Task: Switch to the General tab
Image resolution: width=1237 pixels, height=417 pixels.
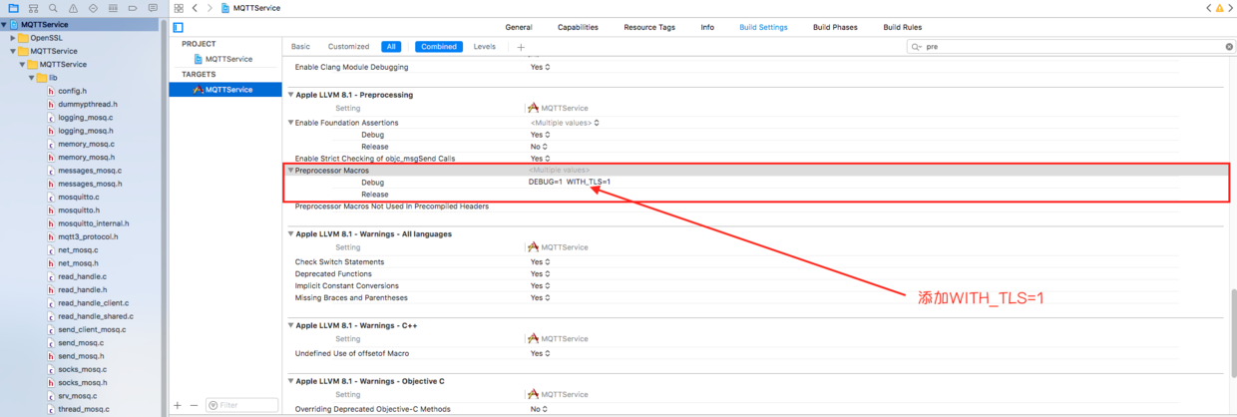Action: 519,28
